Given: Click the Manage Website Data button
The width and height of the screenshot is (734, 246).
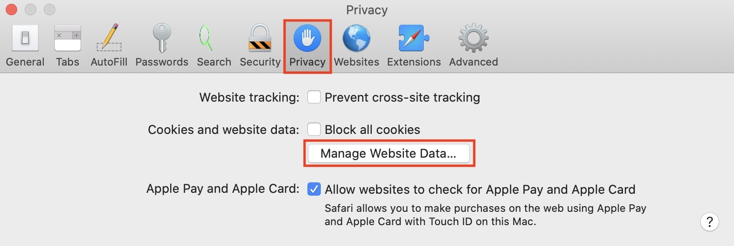Looking at the screenshot, I should (x=388, y=153).
